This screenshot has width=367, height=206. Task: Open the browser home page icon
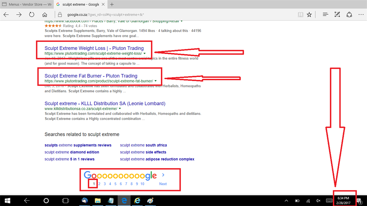[45, 15]
